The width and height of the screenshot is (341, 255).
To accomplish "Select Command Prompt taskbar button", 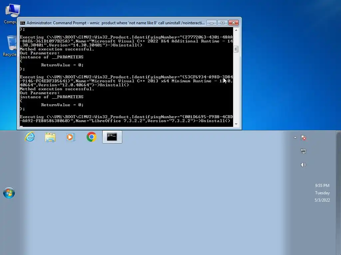I will tap(112, 137).
